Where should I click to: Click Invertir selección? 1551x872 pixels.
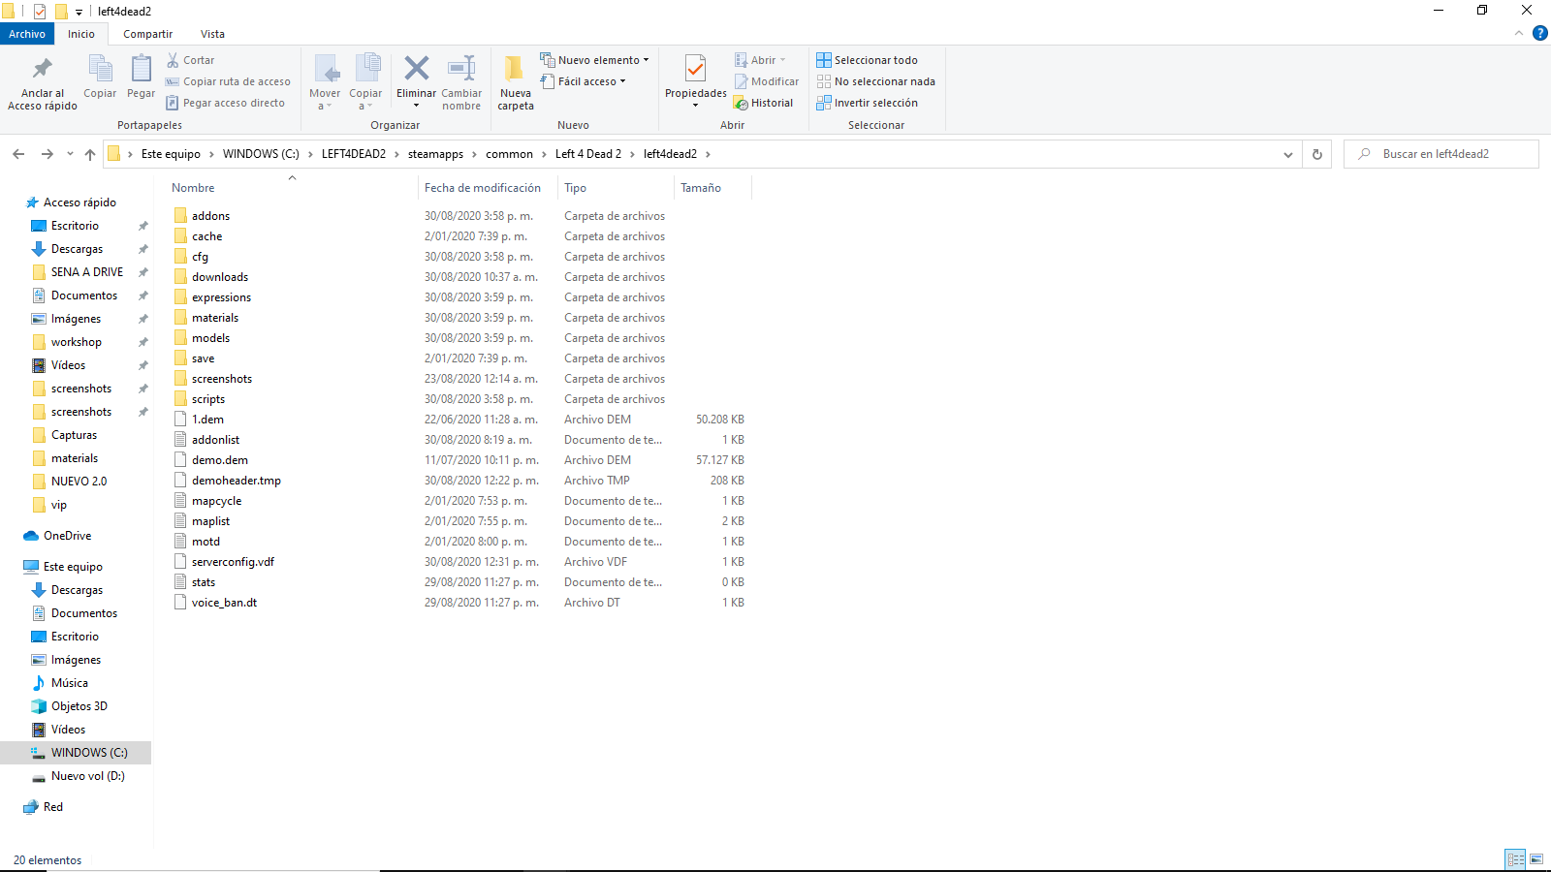click(867, 103)
